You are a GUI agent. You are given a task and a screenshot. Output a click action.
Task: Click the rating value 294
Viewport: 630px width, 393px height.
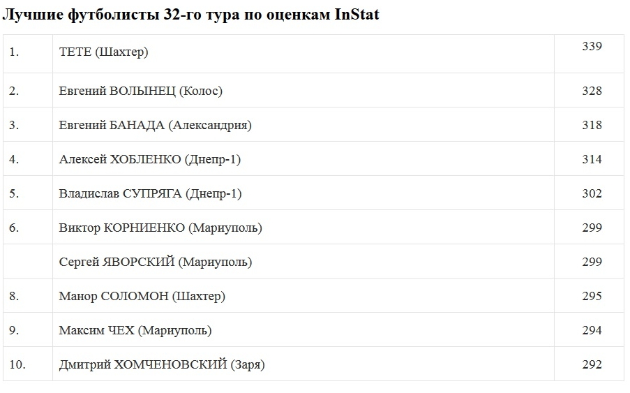click(x=592, y=331)
